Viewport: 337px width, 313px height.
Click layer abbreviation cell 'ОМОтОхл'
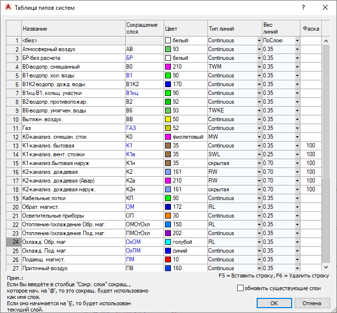point(145,224)
